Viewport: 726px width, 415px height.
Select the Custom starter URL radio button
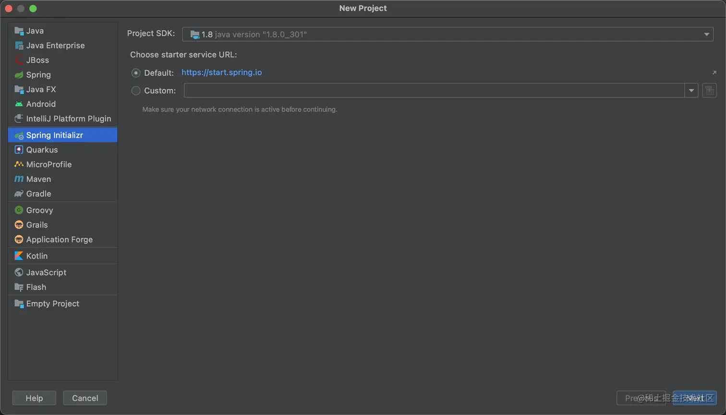(136, 91)
